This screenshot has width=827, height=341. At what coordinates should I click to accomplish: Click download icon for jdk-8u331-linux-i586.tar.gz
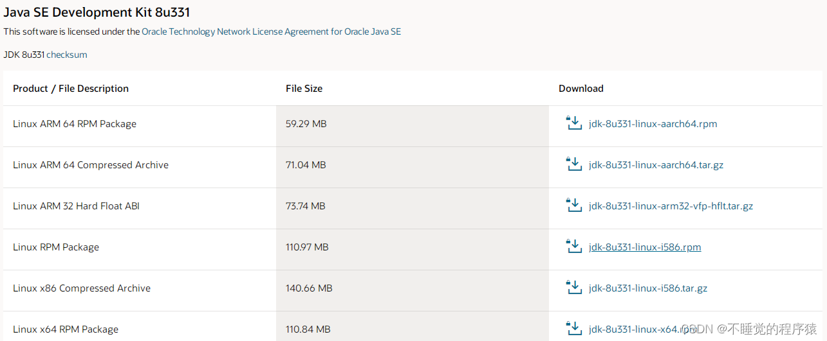tap(573, 288)
